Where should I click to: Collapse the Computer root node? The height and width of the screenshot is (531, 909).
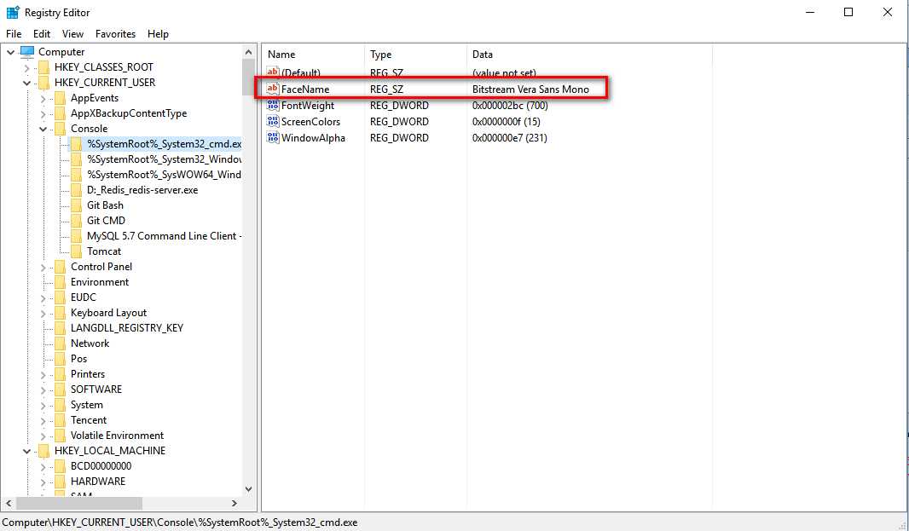tap(10, 52)
